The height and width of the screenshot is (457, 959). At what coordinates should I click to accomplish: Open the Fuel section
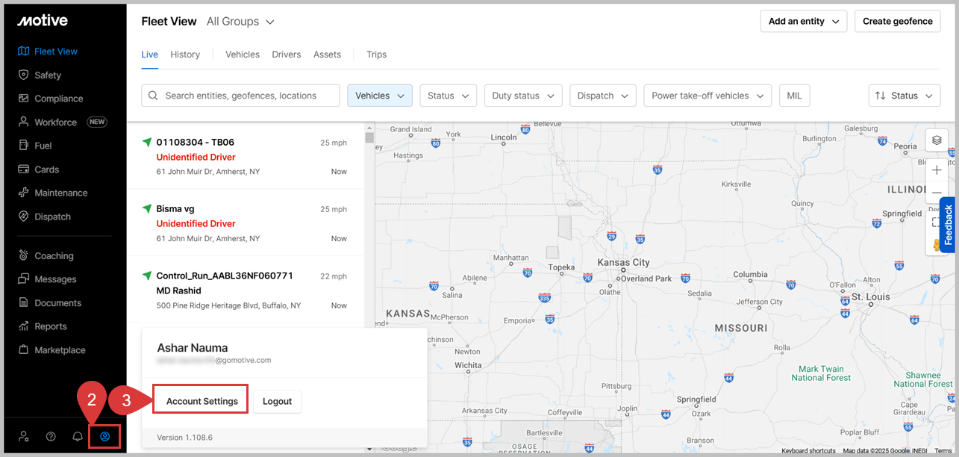[x=34, y=146]
